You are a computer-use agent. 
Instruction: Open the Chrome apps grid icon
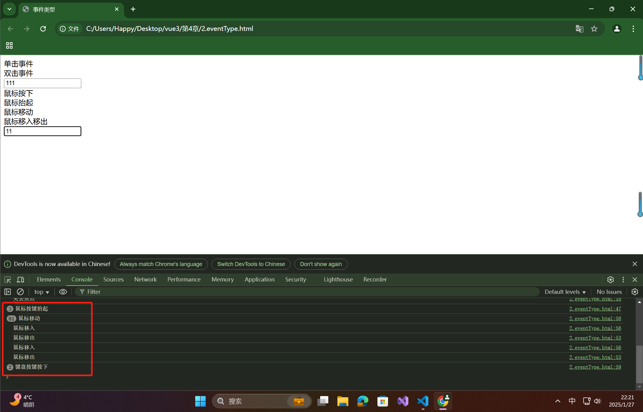(9, 45)
